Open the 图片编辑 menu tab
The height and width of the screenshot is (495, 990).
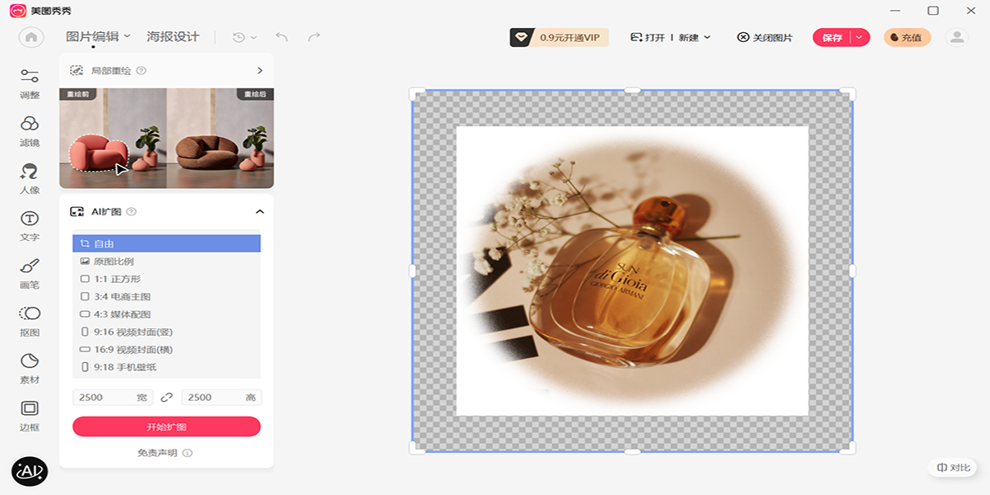pyautogui.click(x=97, y=36)
